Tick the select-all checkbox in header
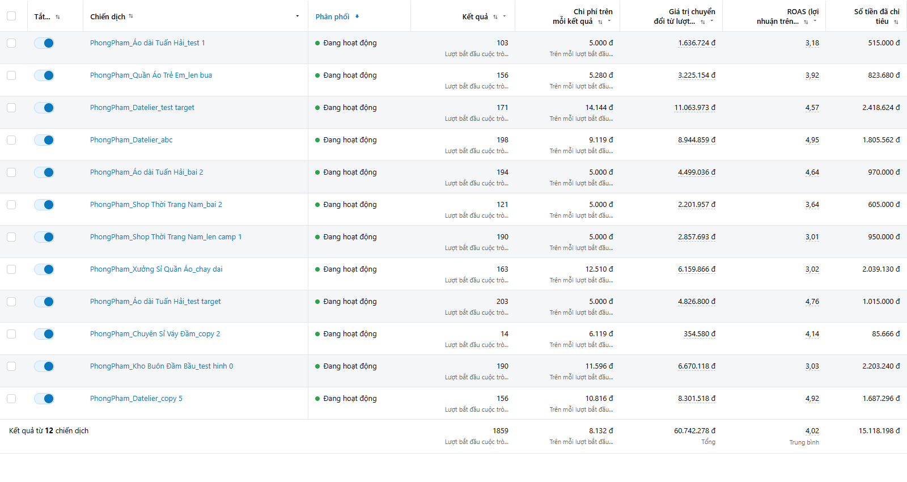The height and width of the screenshot is (482, 907). [x=11, y=16]
